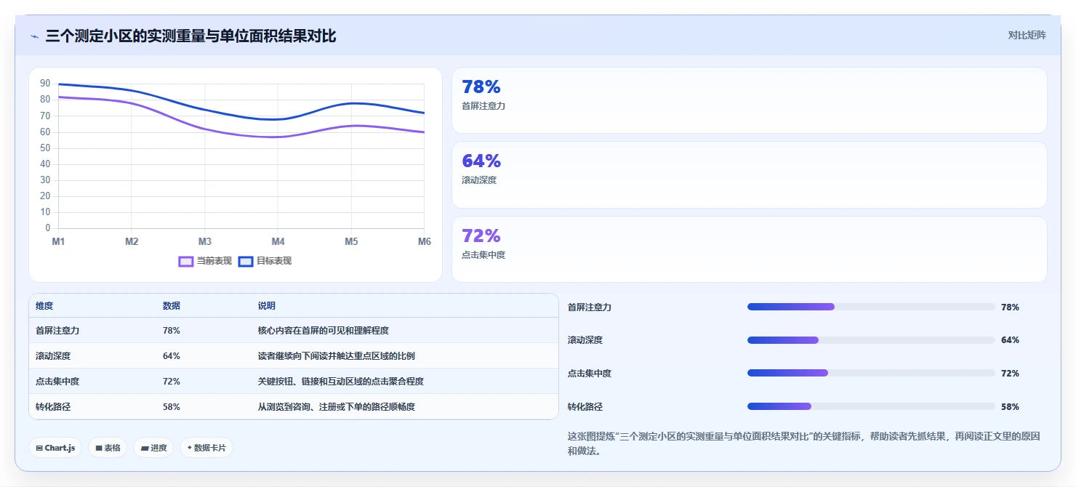Click the M6 label on the chart axis
Image resolution: width=1076 pixels, height=487 pixels.
click(425, 241)
